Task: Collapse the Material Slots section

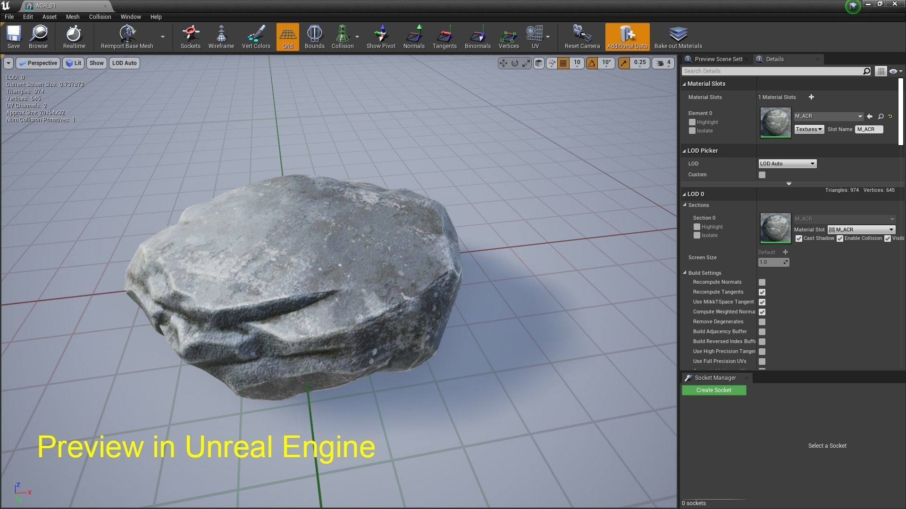Action: 684,83
